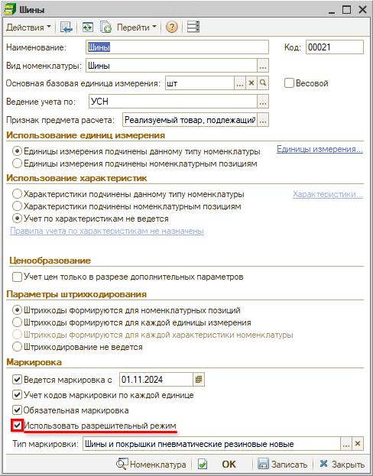
Task: Open Тип маркировки selection ellipsis
Action: (346, 444)
